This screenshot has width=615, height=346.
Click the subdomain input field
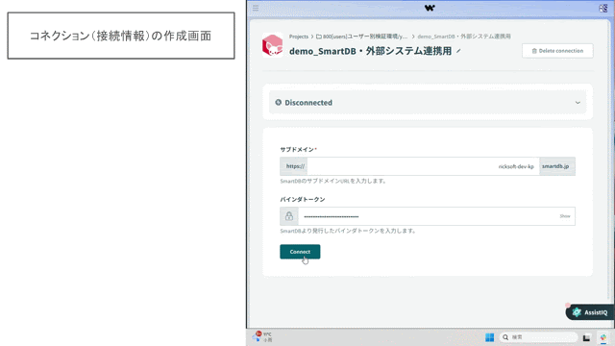pyautogui.click(x=423, y=166)
